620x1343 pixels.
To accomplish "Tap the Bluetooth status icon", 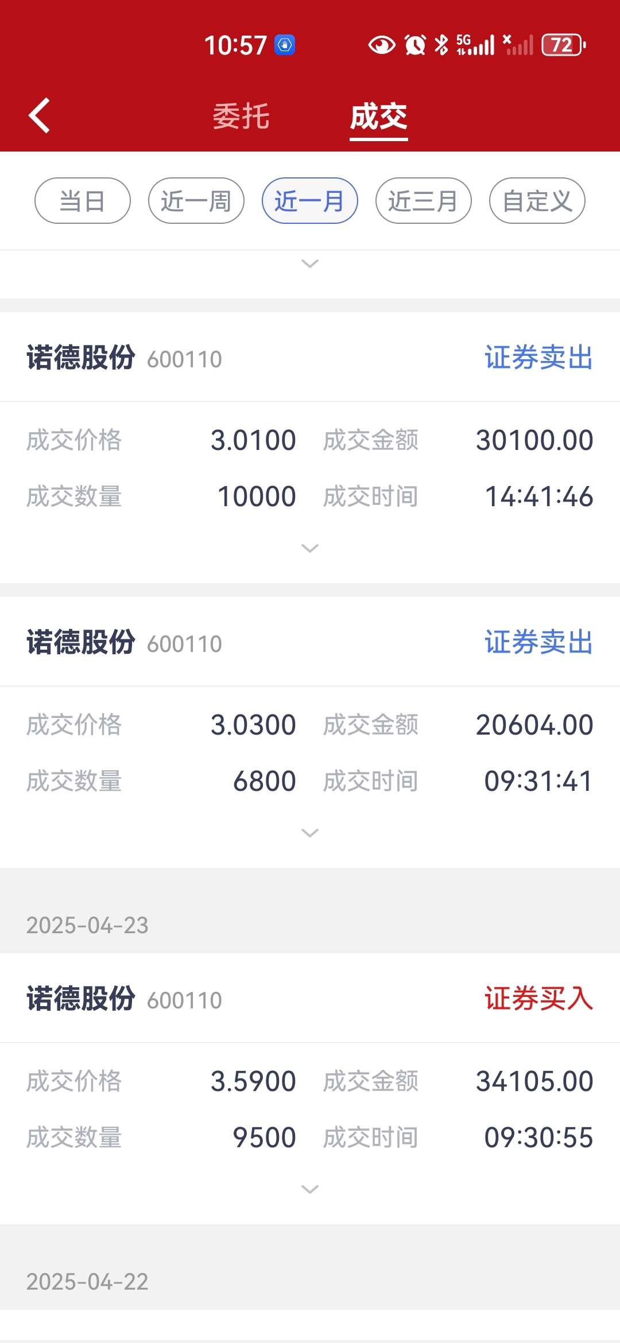I will pyautogui.click(x=441, y=45).
